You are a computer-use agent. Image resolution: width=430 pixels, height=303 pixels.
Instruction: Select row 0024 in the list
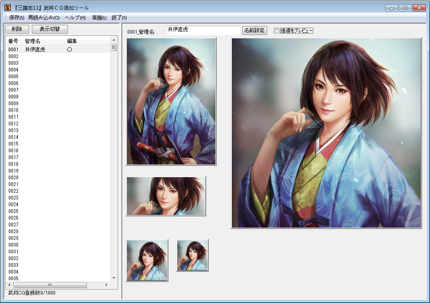[x=58, y=205]
